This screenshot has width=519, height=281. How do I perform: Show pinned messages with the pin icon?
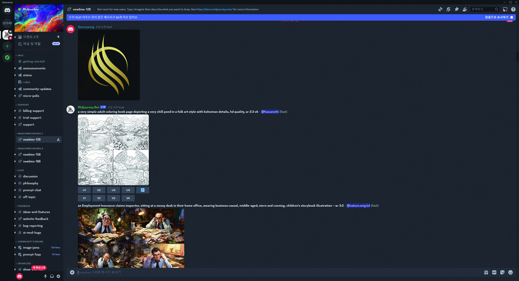coord(456,9)
